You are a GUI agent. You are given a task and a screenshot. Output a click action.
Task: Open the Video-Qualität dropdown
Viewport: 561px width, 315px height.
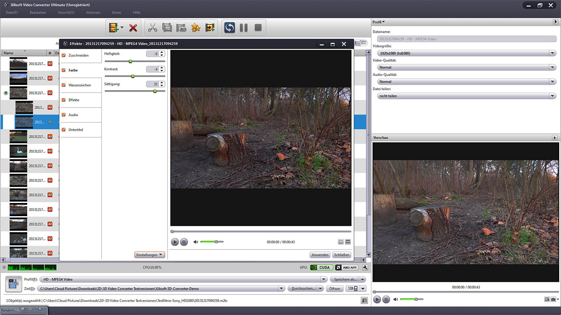tap(552, 67)
